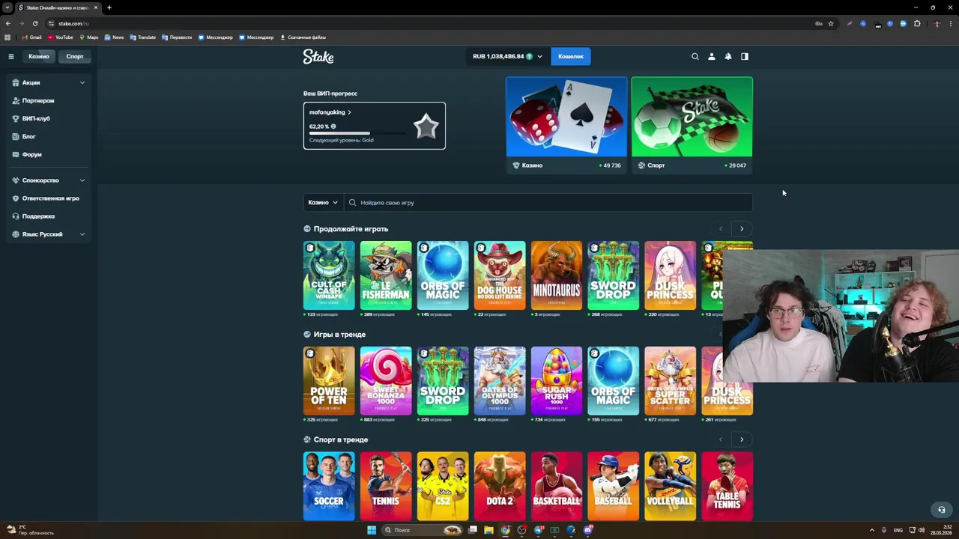Open Chrome extensions puzzle icon
959x539 pixels.
tap(917, 23)
